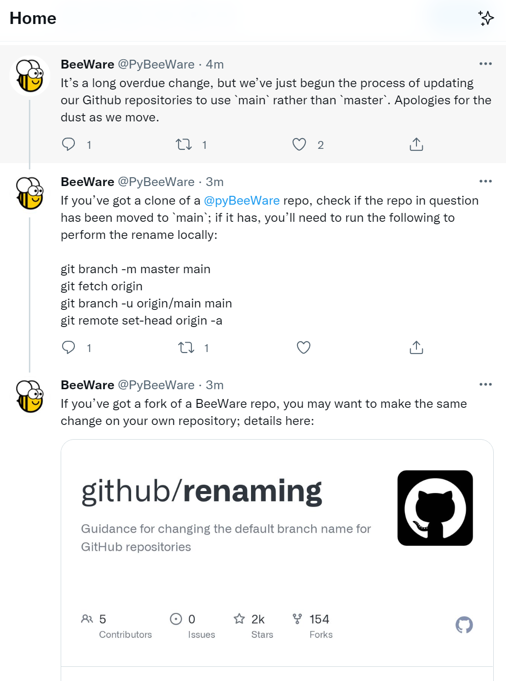Expand options for the git commands tweet

point(486,181)
